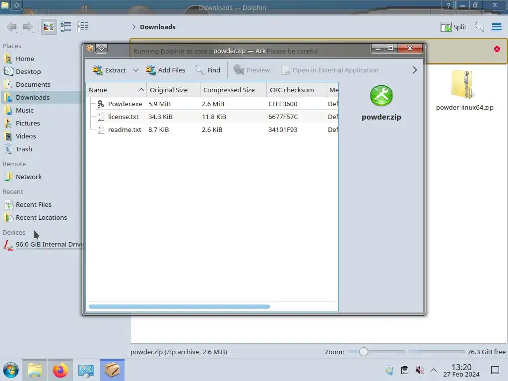Viewport: 508px width, 381px height.
Task: Toggle Split view in Dolphin
Action: pyautogui.click(x=453, y=27)
